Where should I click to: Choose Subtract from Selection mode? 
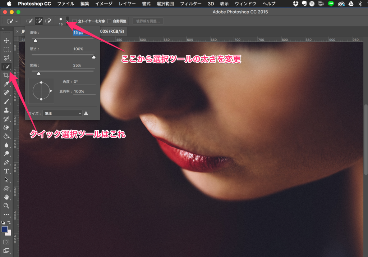point(48,21)
